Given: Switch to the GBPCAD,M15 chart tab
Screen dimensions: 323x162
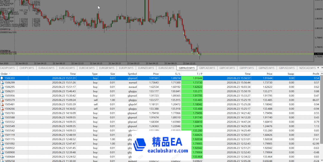Looking at the screenshot, I should tap(207, 68).
